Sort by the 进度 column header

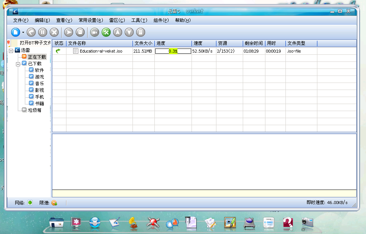tap(173, 43)
